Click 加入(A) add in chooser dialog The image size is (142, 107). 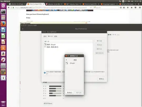click(79, 93)
